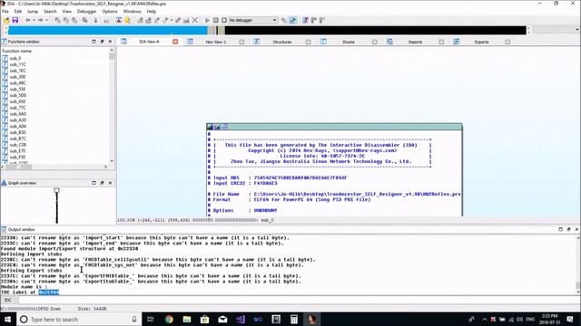Close the Output window panel
Image resolution: width=581 pixels, height=326 pixels.
click(576, 229)
